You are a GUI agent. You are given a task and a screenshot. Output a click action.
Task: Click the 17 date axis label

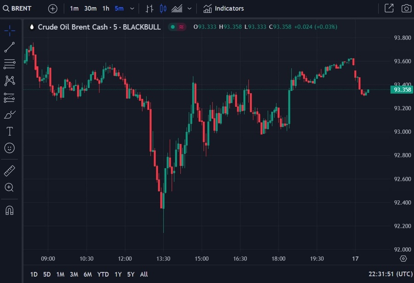coord(356,259)
